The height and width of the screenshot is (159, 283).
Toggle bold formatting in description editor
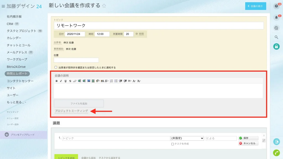point(56,81)
